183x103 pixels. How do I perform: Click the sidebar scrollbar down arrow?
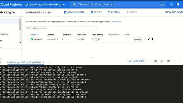point(20,43)
